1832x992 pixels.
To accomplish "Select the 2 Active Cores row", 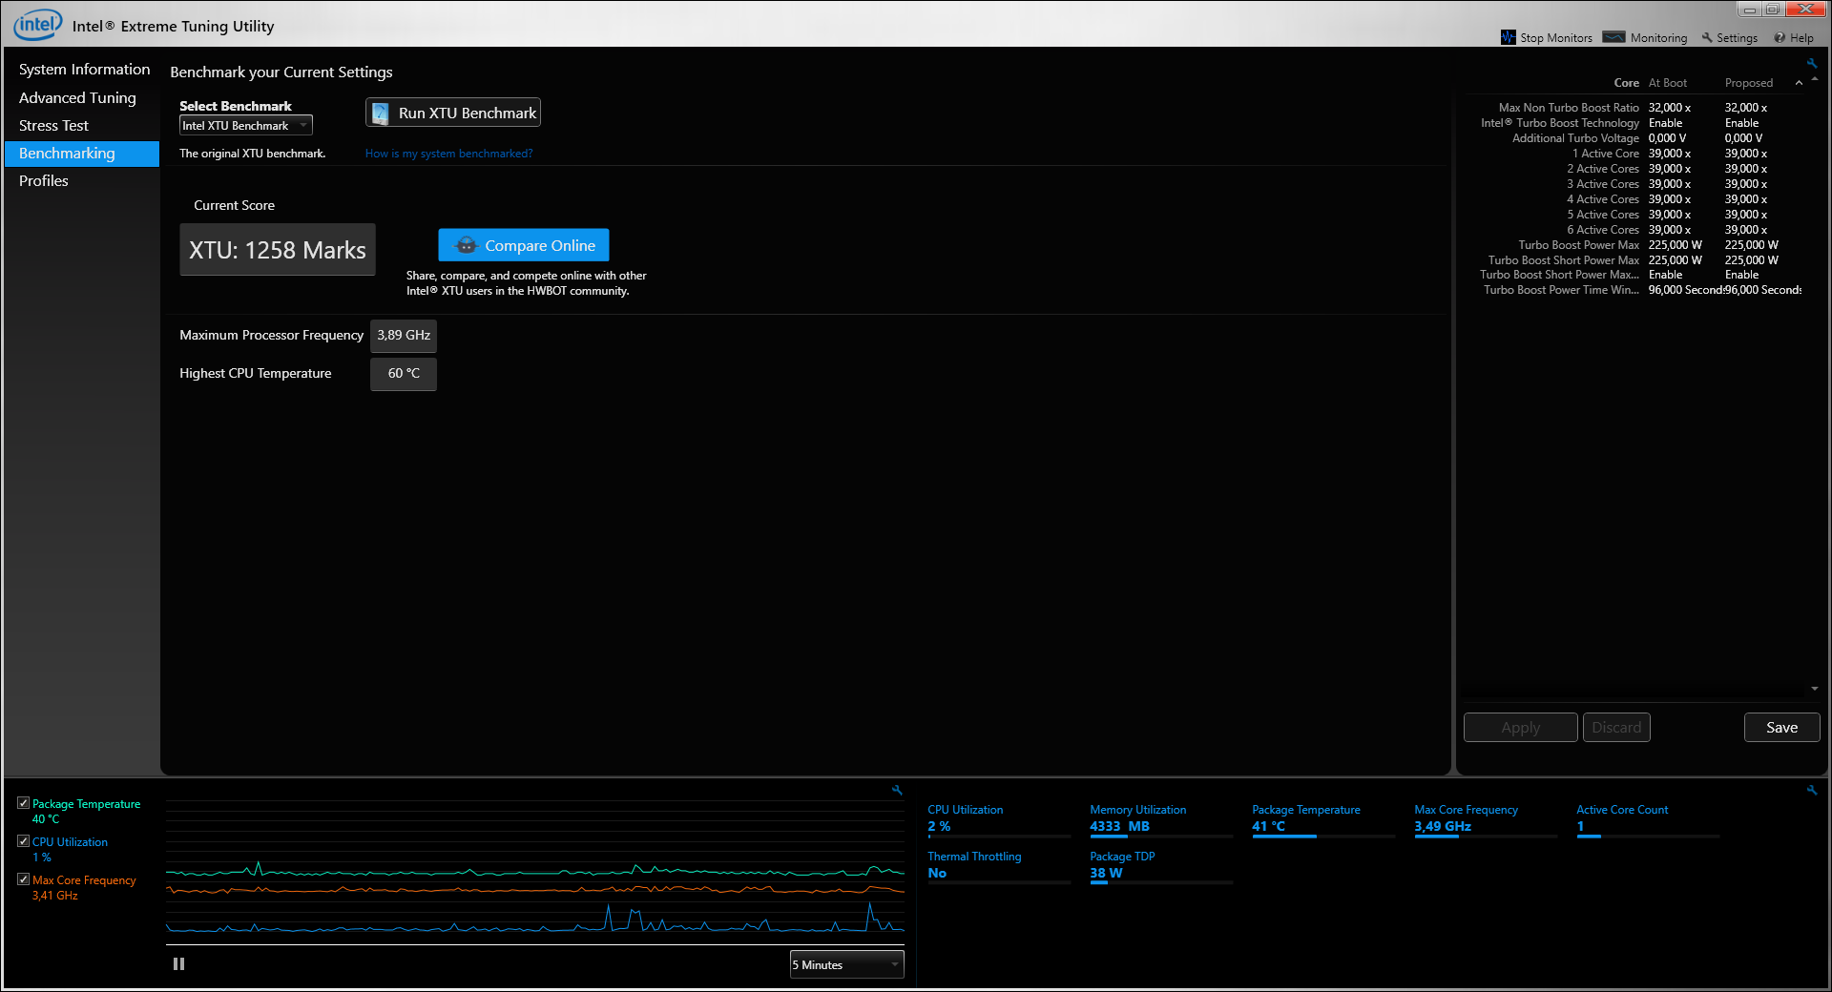I will 1633,169.
